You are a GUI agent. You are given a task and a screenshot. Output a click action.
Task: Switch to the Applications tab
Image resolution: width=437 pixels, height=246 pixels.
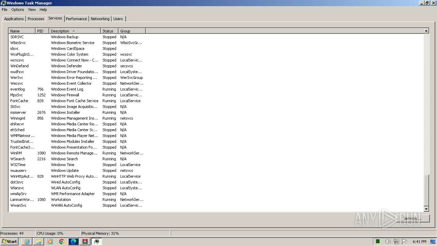(x=14, y=19)
